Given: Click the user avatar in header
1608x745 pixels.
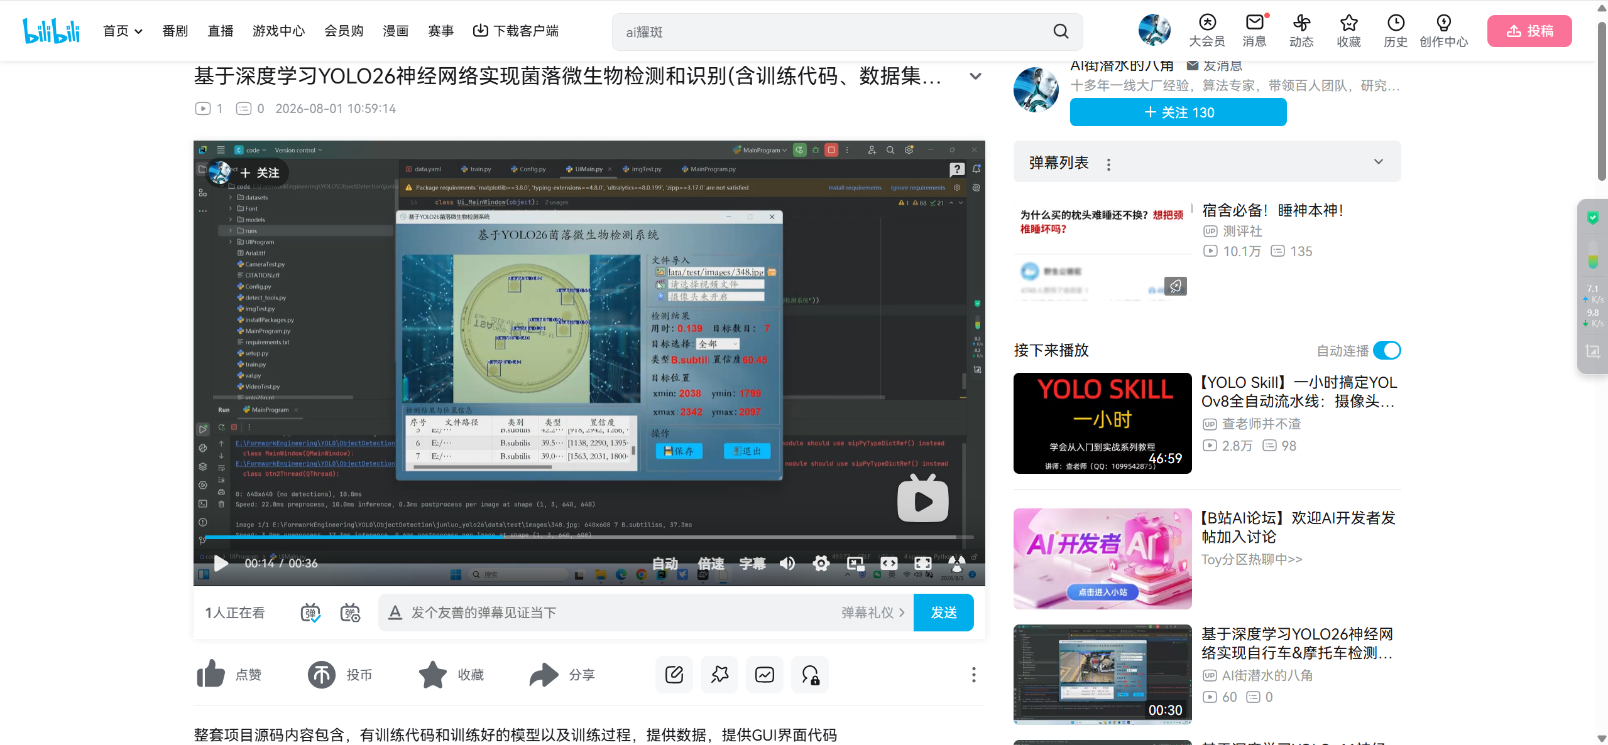Looking at the screenshot, I should [1154, 29].
